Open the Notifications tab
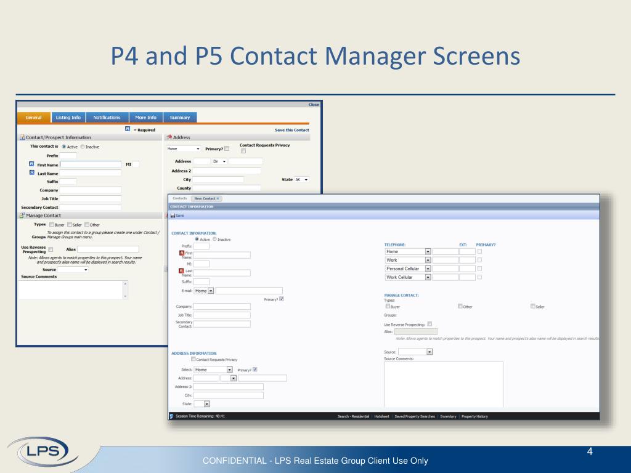The width and height of the screenshot is (631, 473). point(107,118)
